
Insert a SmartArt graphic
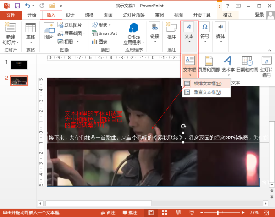pyautogui.click(x=104, y=33)
